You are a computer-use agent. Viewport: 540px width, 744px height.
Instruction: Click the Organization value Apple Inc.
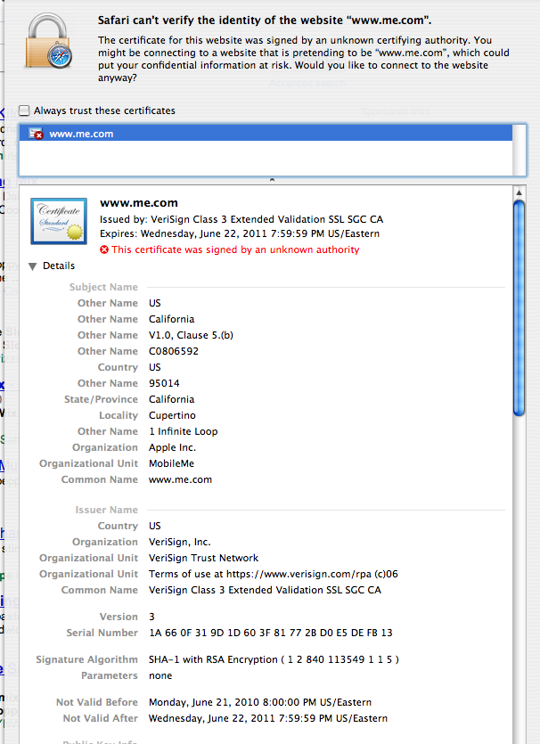(x=172, y=447)
